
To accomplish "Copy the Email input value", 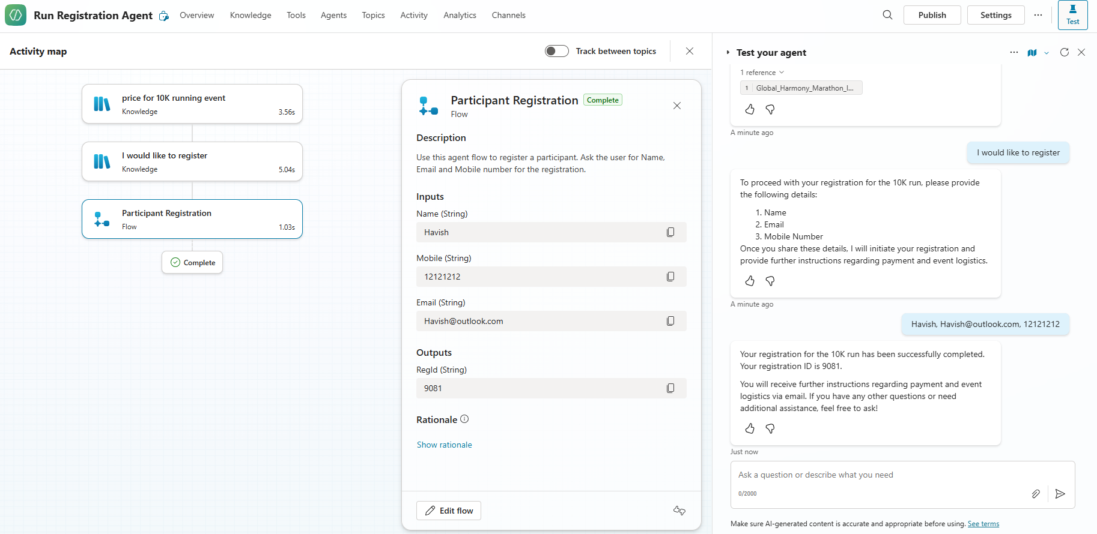I will click(x=670, y=321).
